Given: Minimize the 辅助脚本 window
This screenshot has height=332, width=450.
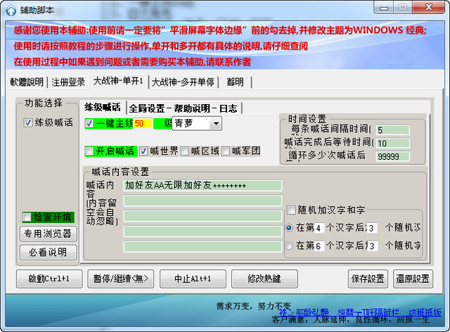Looking at the screenshot, I should (384, 8).
